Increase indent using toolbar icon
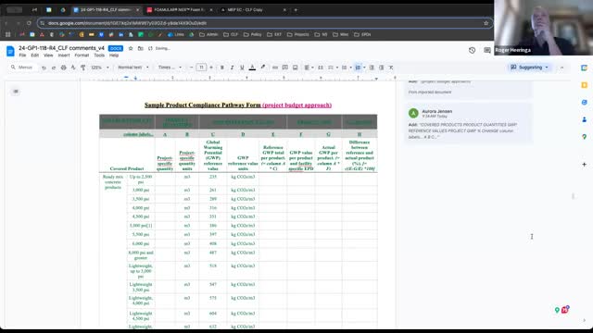This screenshot has width=593, height=333. pyautogui.click(x=381, y=68)
